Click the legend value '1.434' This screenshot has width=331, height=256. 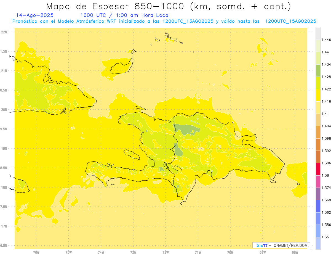[x=326, y=64]
